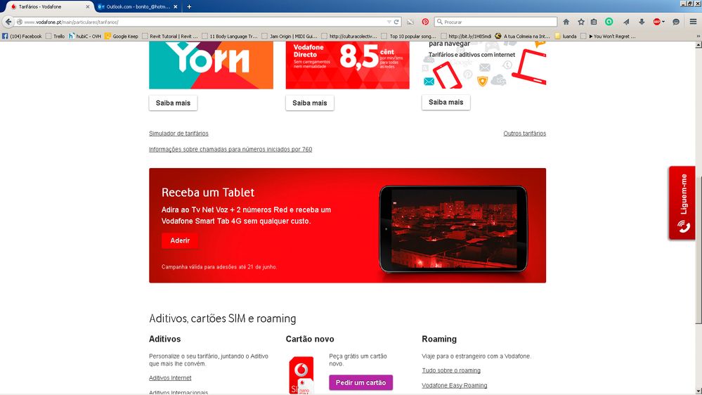Click the tablet image in the banner
Screen dimensions: 702x395
(453, 229)
